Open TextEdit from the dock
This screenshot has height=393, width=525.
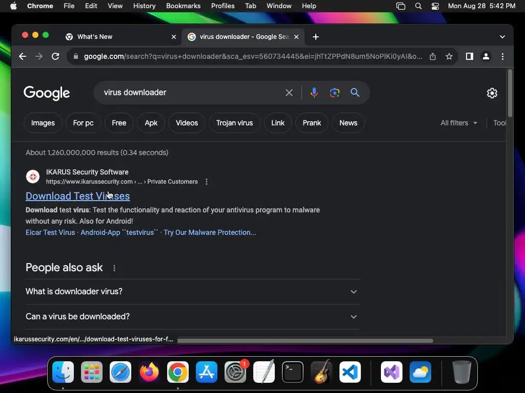264,372
